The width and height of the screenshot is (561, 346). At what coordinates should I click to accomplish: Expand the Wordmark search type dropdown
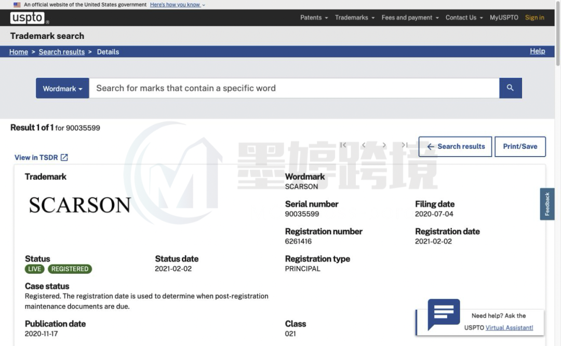point(62,88)
